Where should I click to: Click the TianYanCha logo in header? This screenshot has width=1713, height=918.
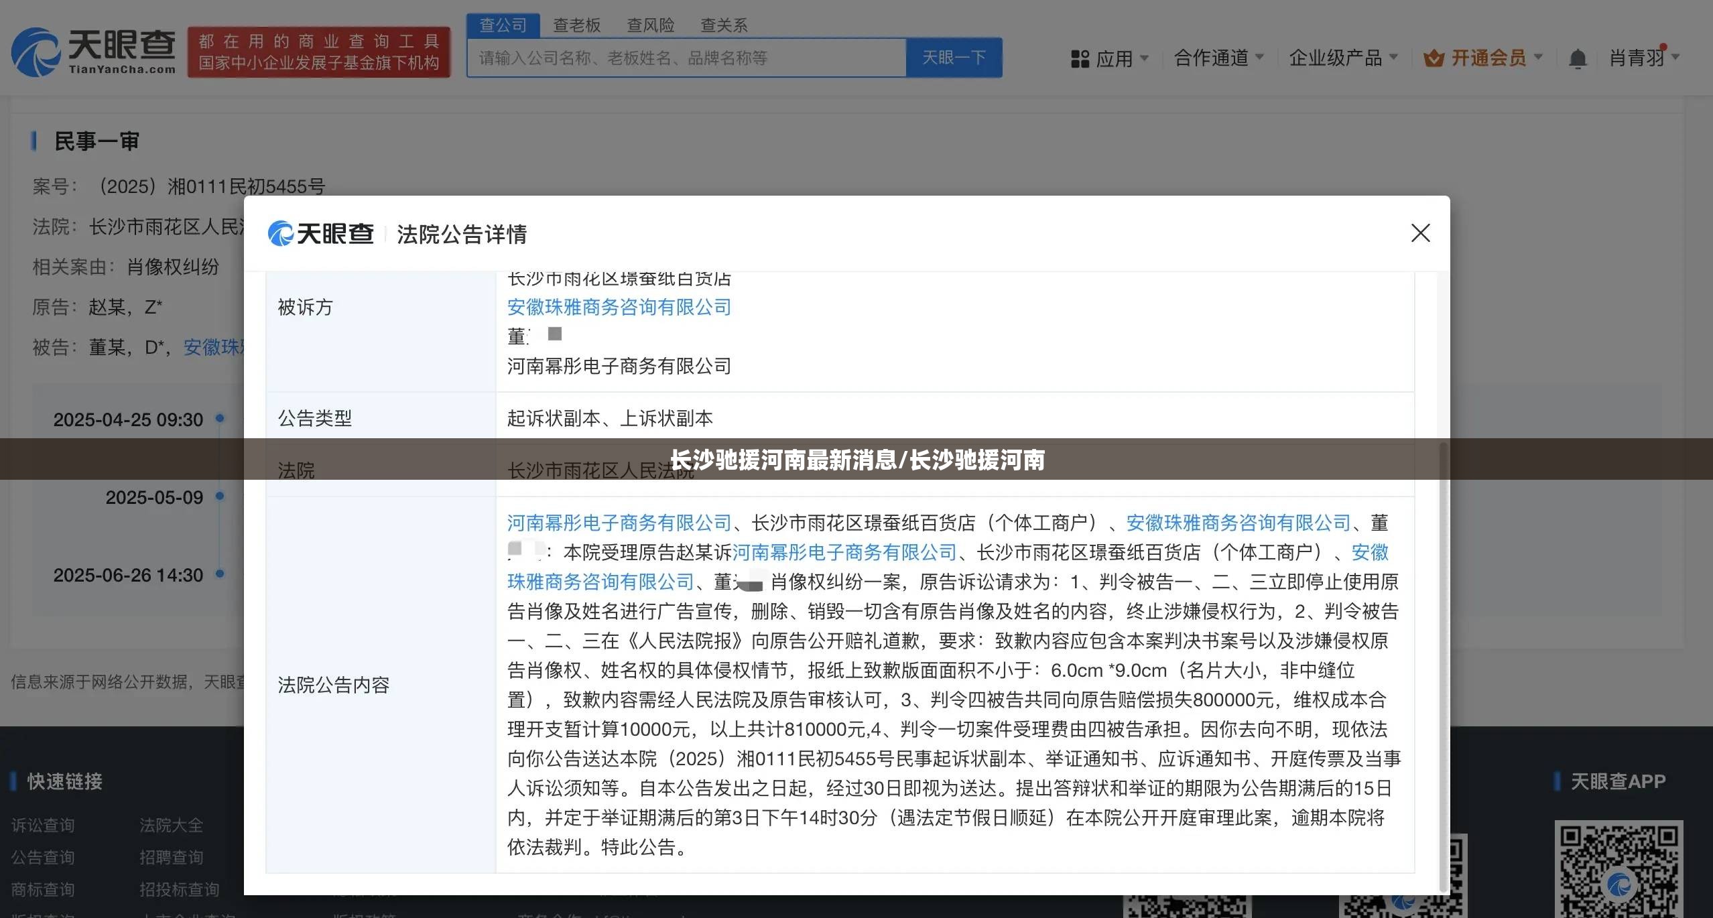[93, 52]
